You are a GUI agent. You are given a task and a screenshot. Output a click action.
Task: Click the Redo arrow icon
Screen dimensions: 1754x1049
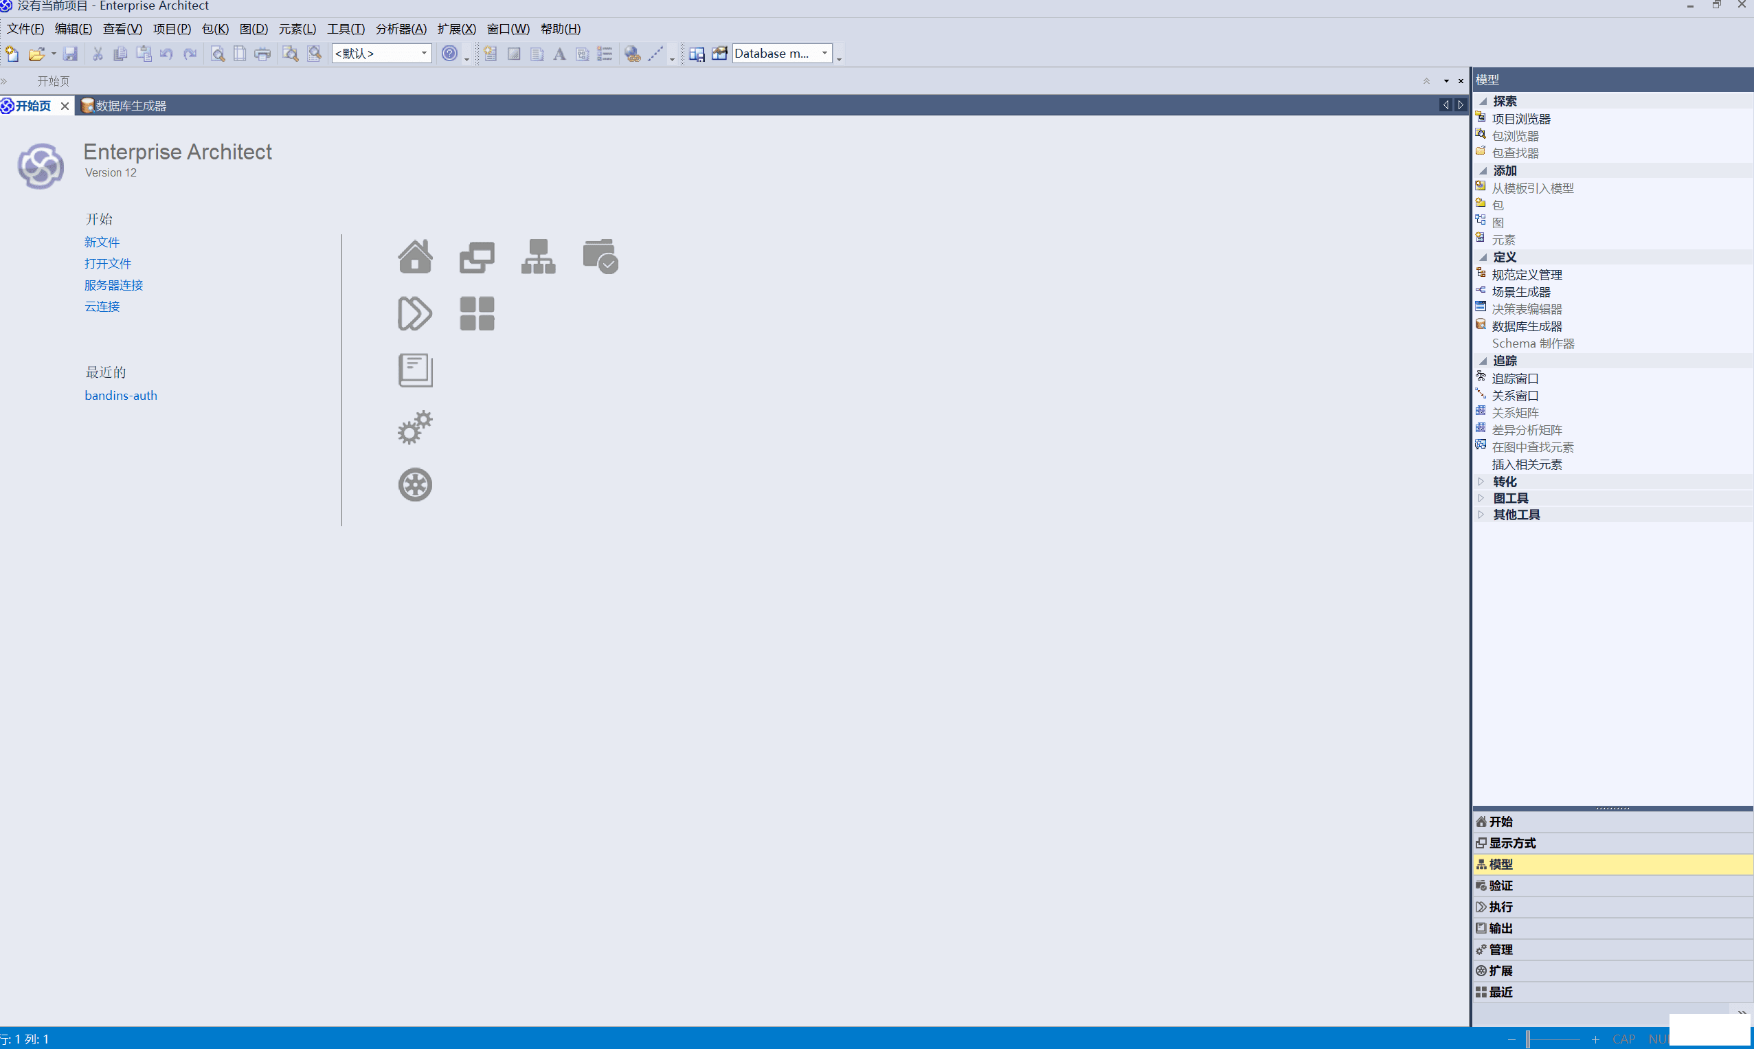click(x=190, y=54)
